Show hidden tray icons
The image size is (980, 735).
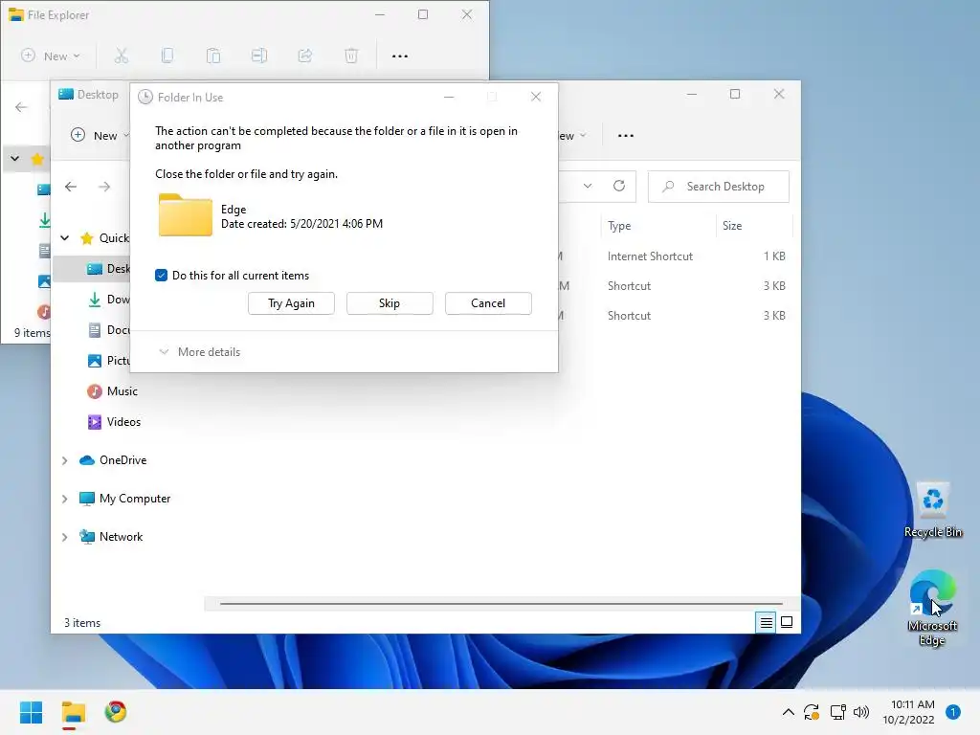(789, 712)
